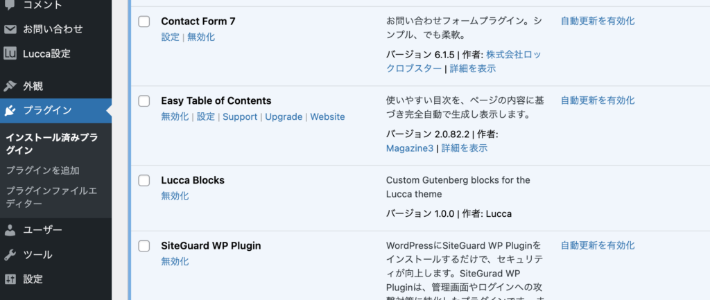Select the Contact Form 7 checkbox
This screenshot has height=300, width=710.
pyautogui.click(x=144, y=21)
